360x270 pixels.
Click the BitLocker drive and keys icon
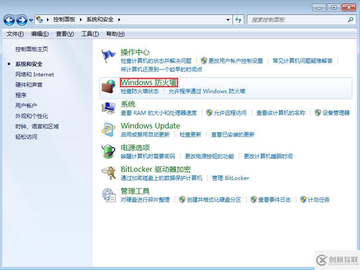[x=109, y=173]
